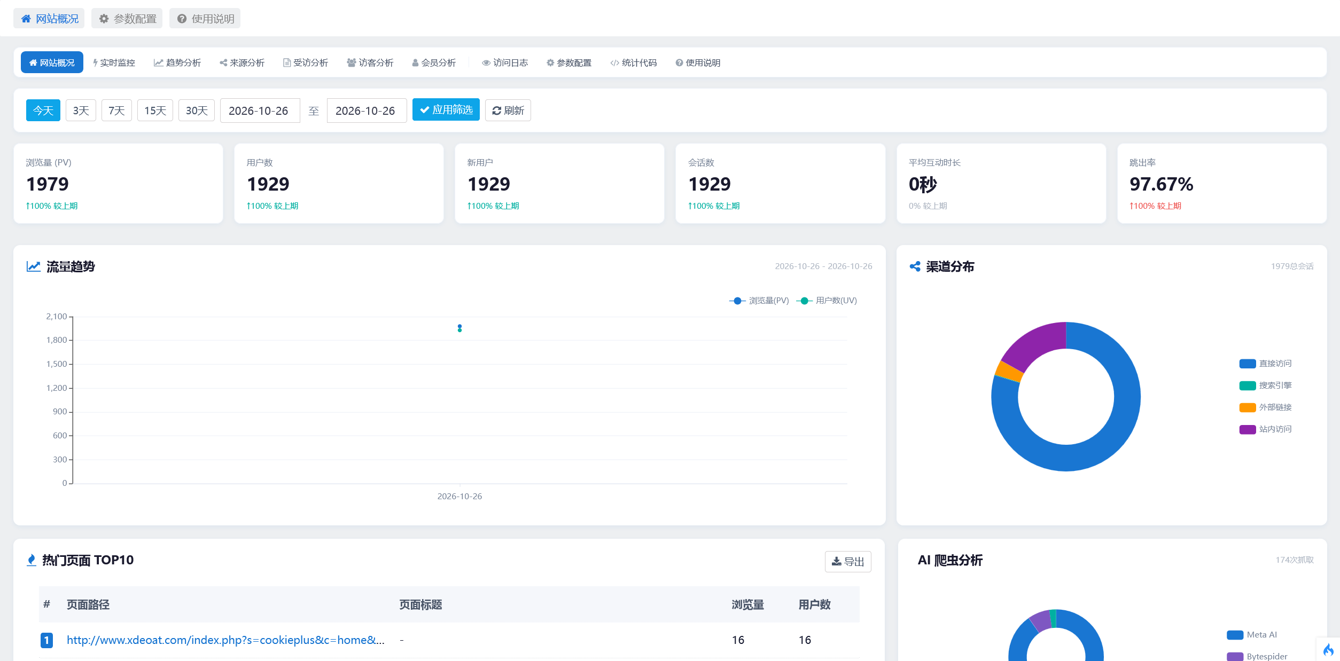Image resolution: width=1340 pixels, height=661 pixels.
Task: Apply the filter with 应用筛选
Action: click(x=446, y=110)
